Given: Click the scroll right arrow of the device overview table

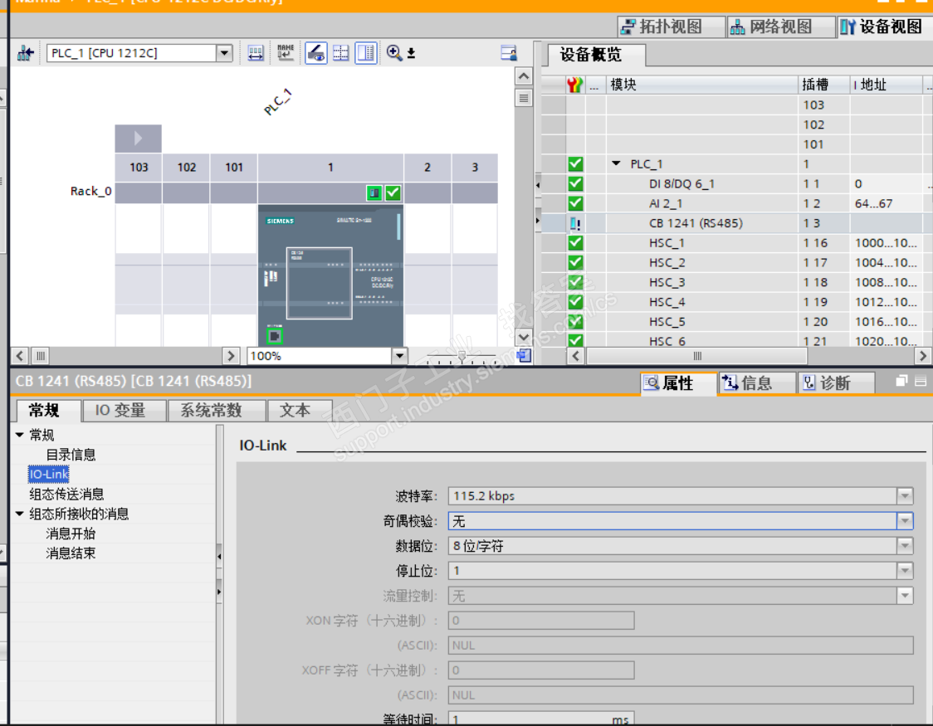Looking at the screenshot, I should click(x=922, y=356).
